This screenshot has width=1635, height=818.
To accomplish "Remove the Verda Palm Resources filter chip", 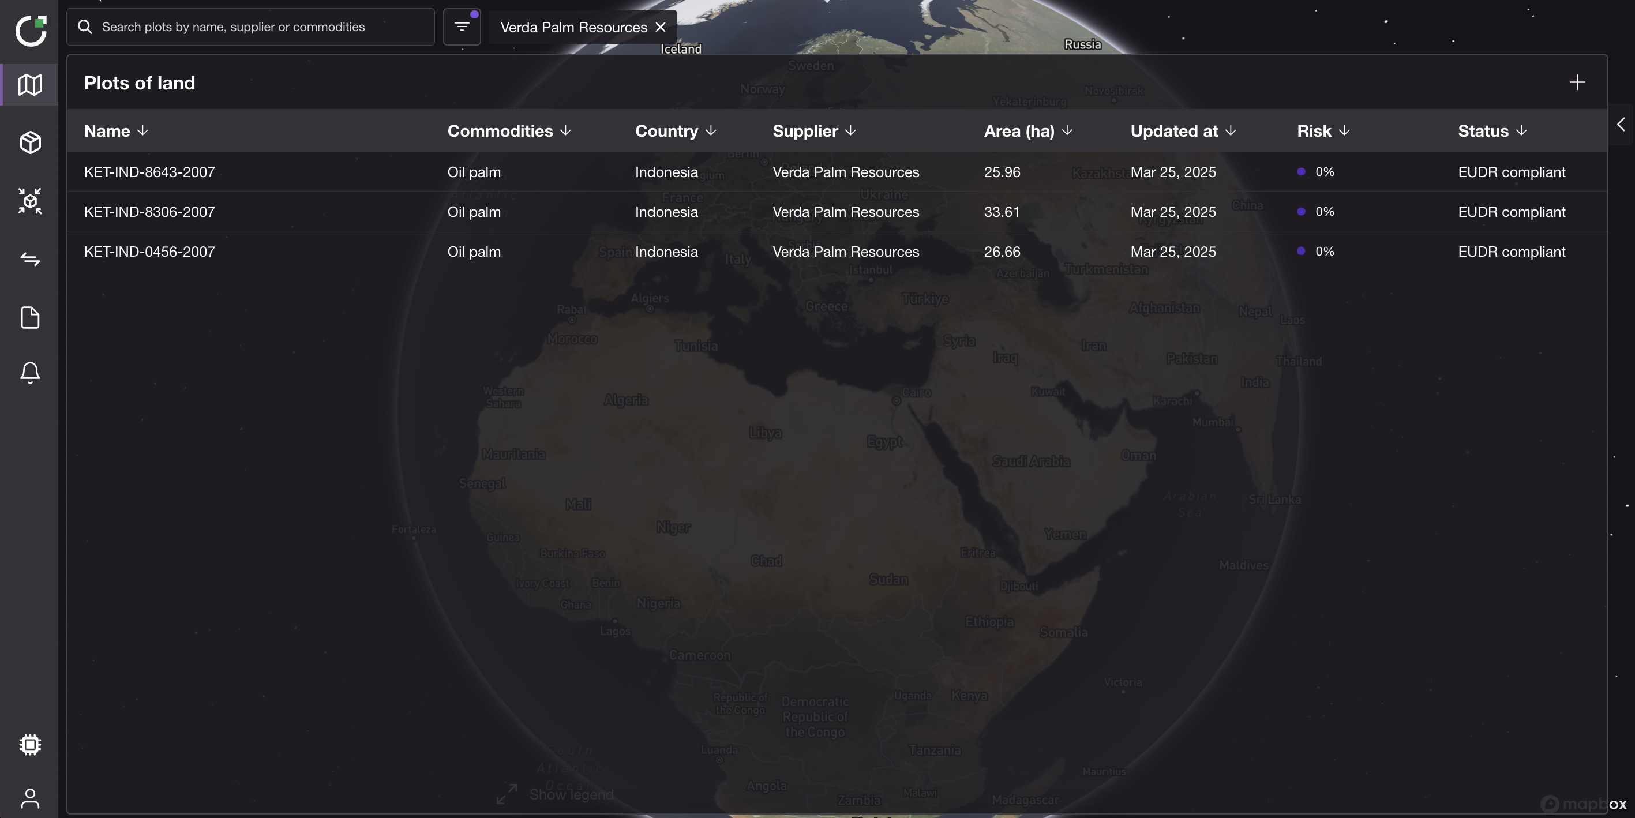I will pyautogui.click(x=660, y=27).
